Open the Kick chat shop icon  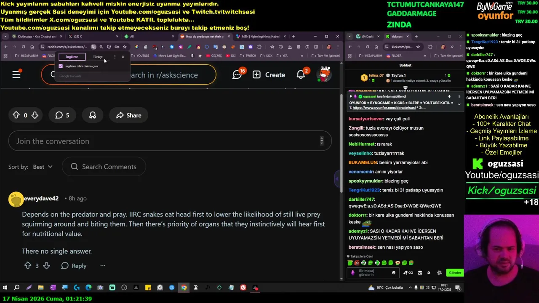tap(419, 273)
